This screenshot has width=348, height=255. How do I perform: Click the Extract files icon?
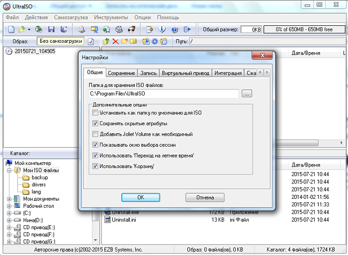click(146, 41)
